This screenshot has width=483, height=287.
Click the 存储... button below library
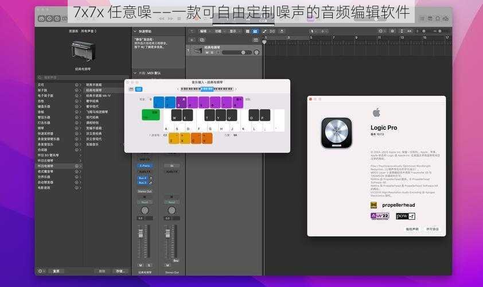point(120,271)
